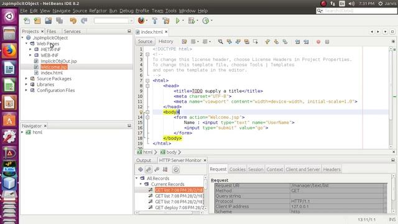
Task: Open the Run Project dropdown arrow
Action: (x=183, y=21)
